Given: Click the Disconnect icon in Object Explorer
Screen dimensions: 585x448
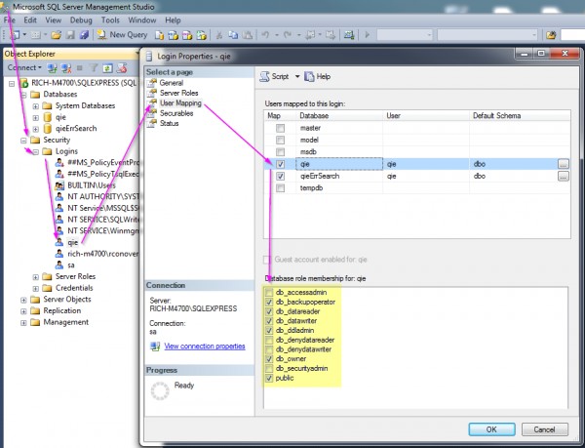Looking at the screenshot, I should (66, 68).
